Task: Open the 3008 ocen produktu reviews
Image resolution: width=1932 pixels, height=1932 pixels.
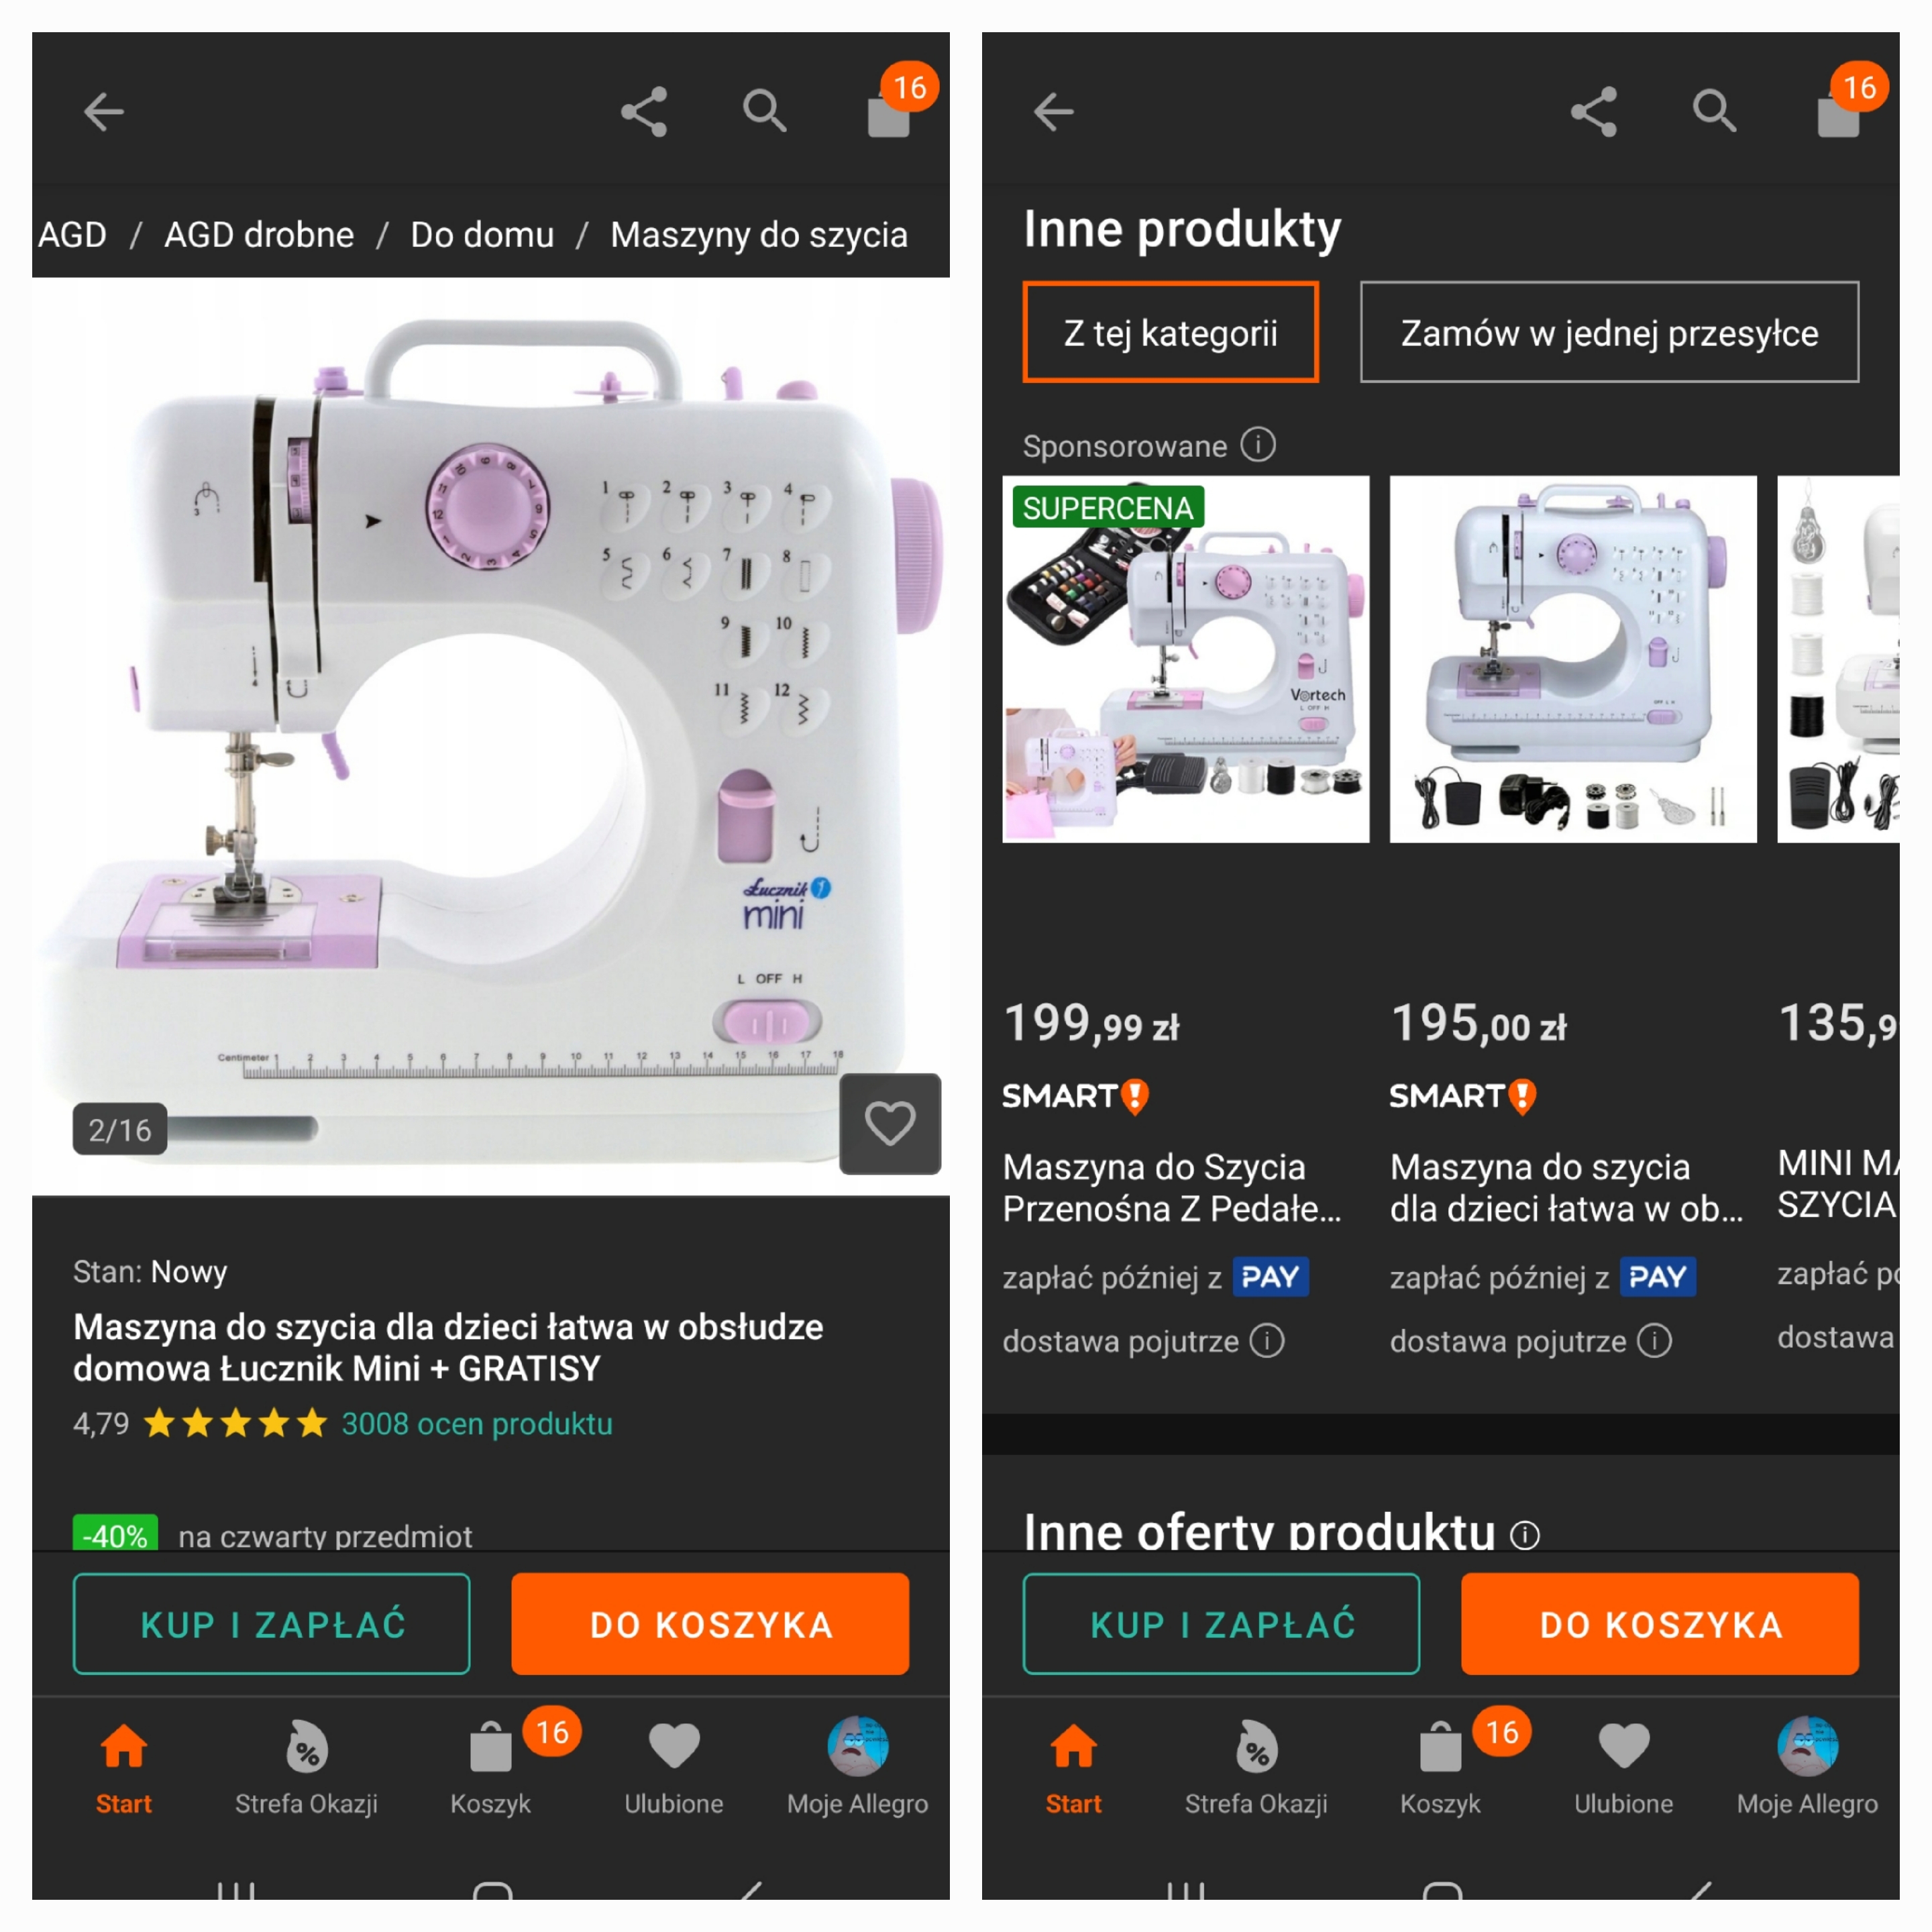Action: [477, 1423]
